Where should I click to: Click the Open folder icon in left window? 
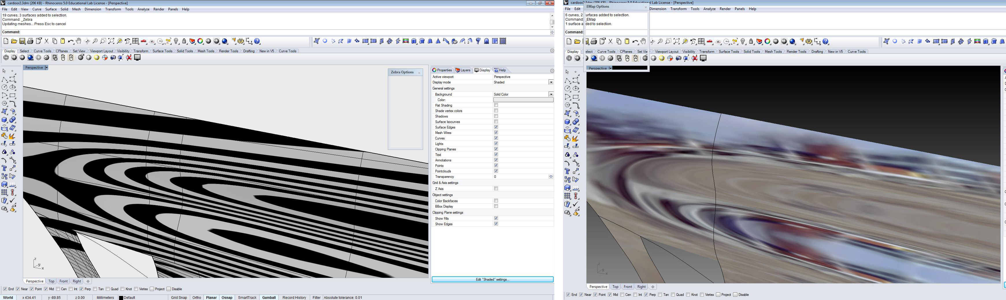[14, 41]
